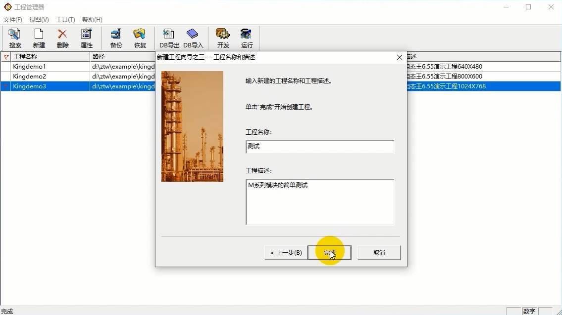Click the 工程管理器 app icon in title bar
Image resolution: width=562 pixels, height=315 pixels.
point(7,7)
